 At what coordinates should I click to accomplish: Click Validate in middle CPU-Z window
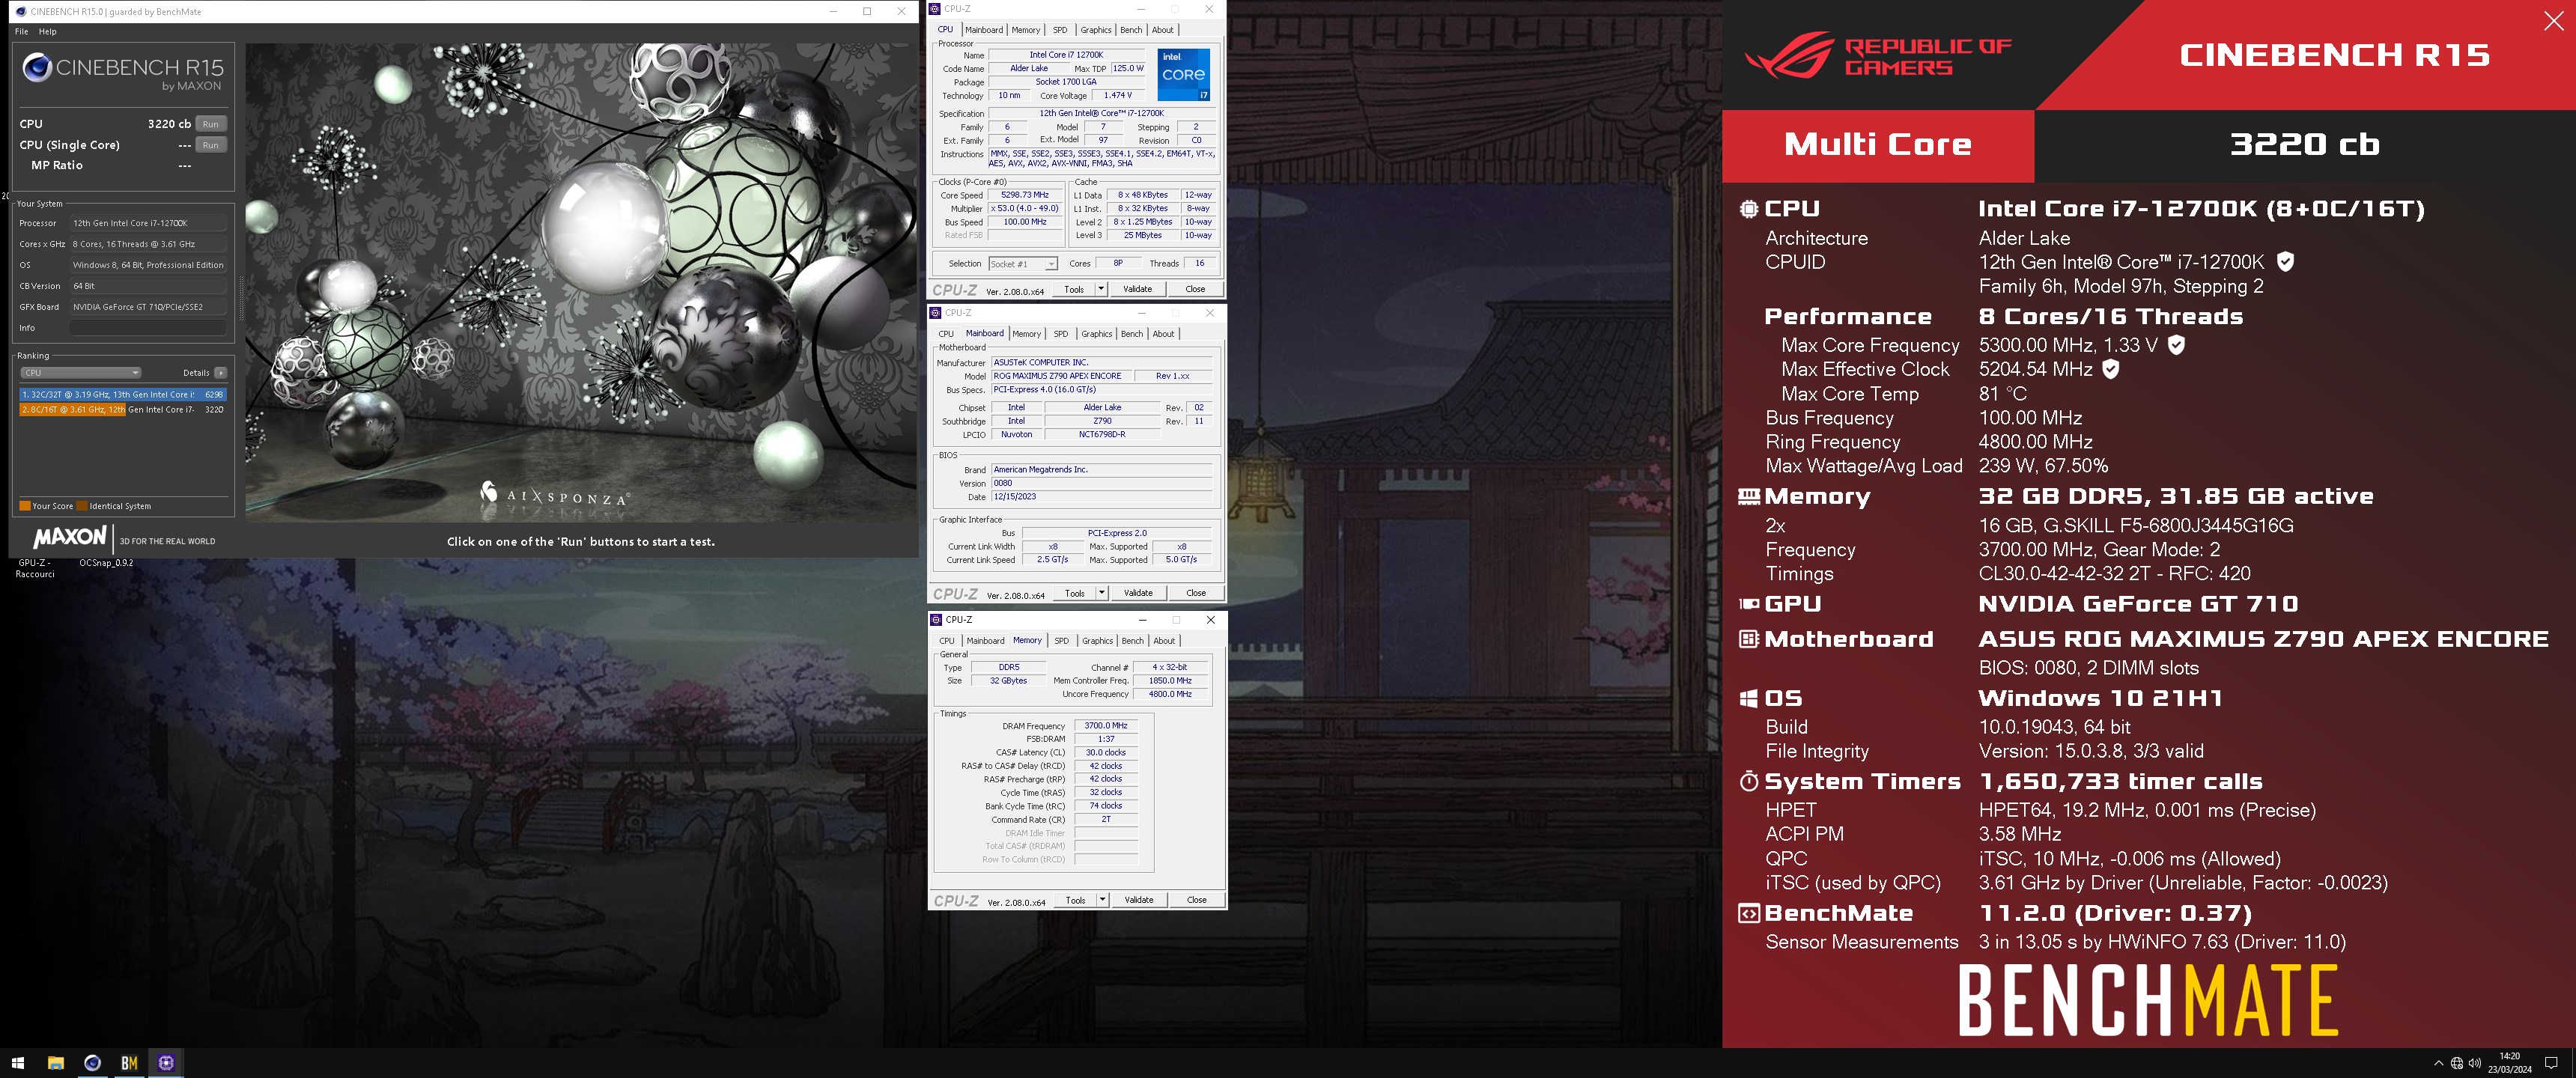[x=1139, y=593]
